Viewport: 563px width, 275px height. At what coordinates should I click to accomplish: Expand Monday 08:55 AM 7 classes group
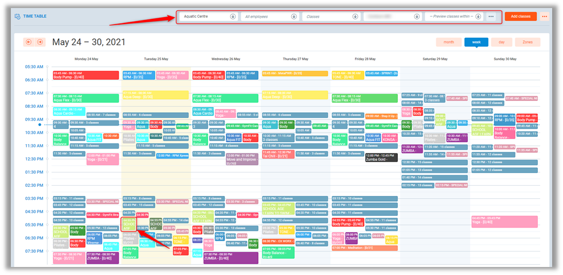point(102,115)
